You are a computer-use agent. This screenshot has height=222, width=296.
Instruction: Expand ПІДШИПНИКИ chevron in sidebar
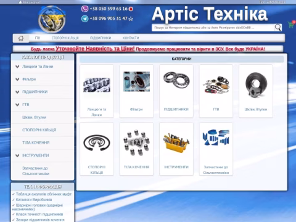tap(17, 92)
